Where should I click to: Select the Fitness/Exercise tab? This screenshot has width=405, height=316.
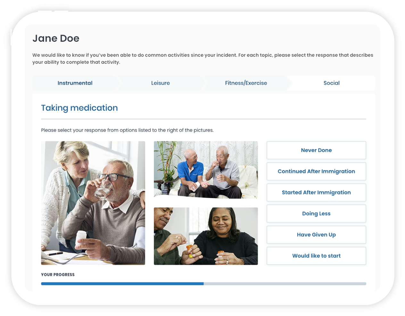coord(246,83)
